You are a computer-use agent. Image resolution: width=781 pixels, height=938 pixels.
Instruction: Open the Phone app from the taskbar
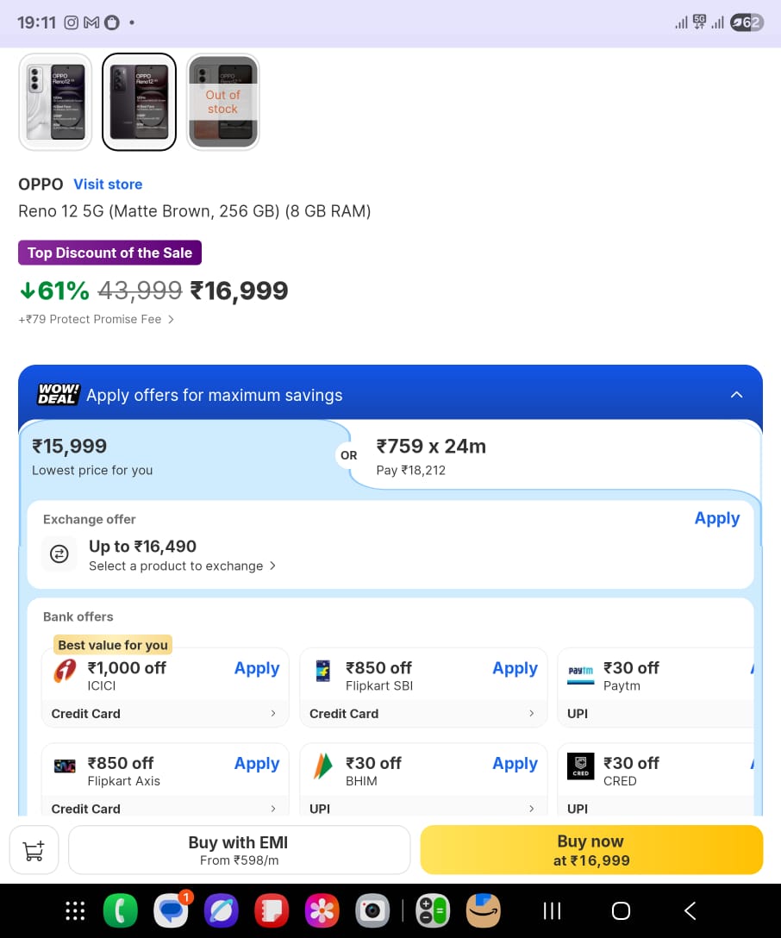(120, 910)
